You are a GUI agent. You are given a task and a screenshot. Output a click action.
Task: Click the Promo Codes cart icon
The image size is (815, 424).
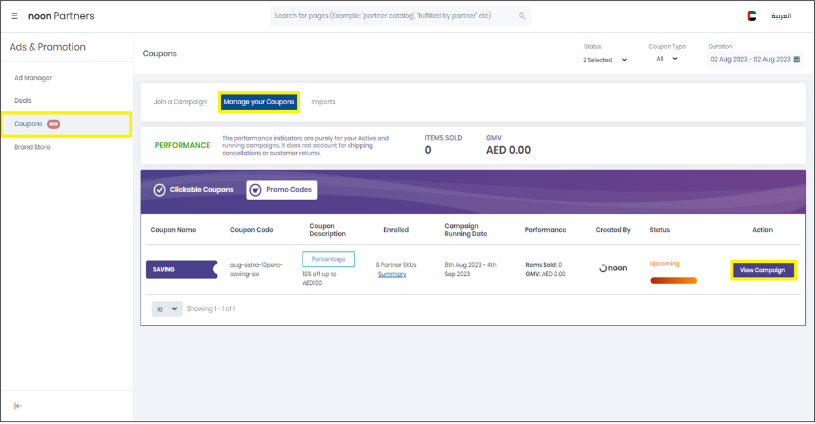click(255, 190)
